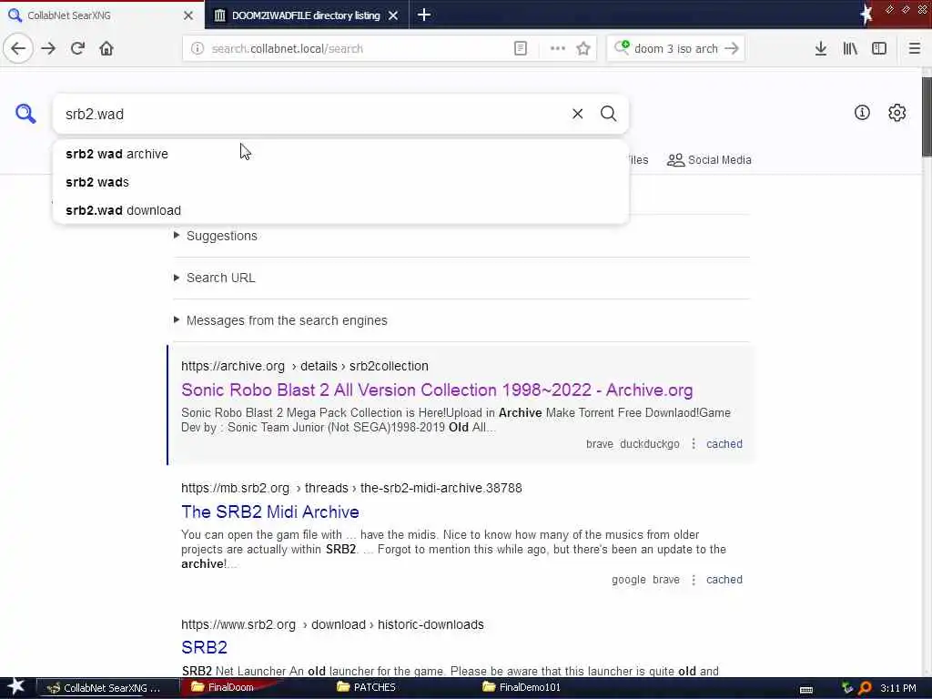The width and height of the screenshot is (932, 699).
Task: Click the SearXNG magnifier logo
Action: pyautogui.click(x=25, y=114)
